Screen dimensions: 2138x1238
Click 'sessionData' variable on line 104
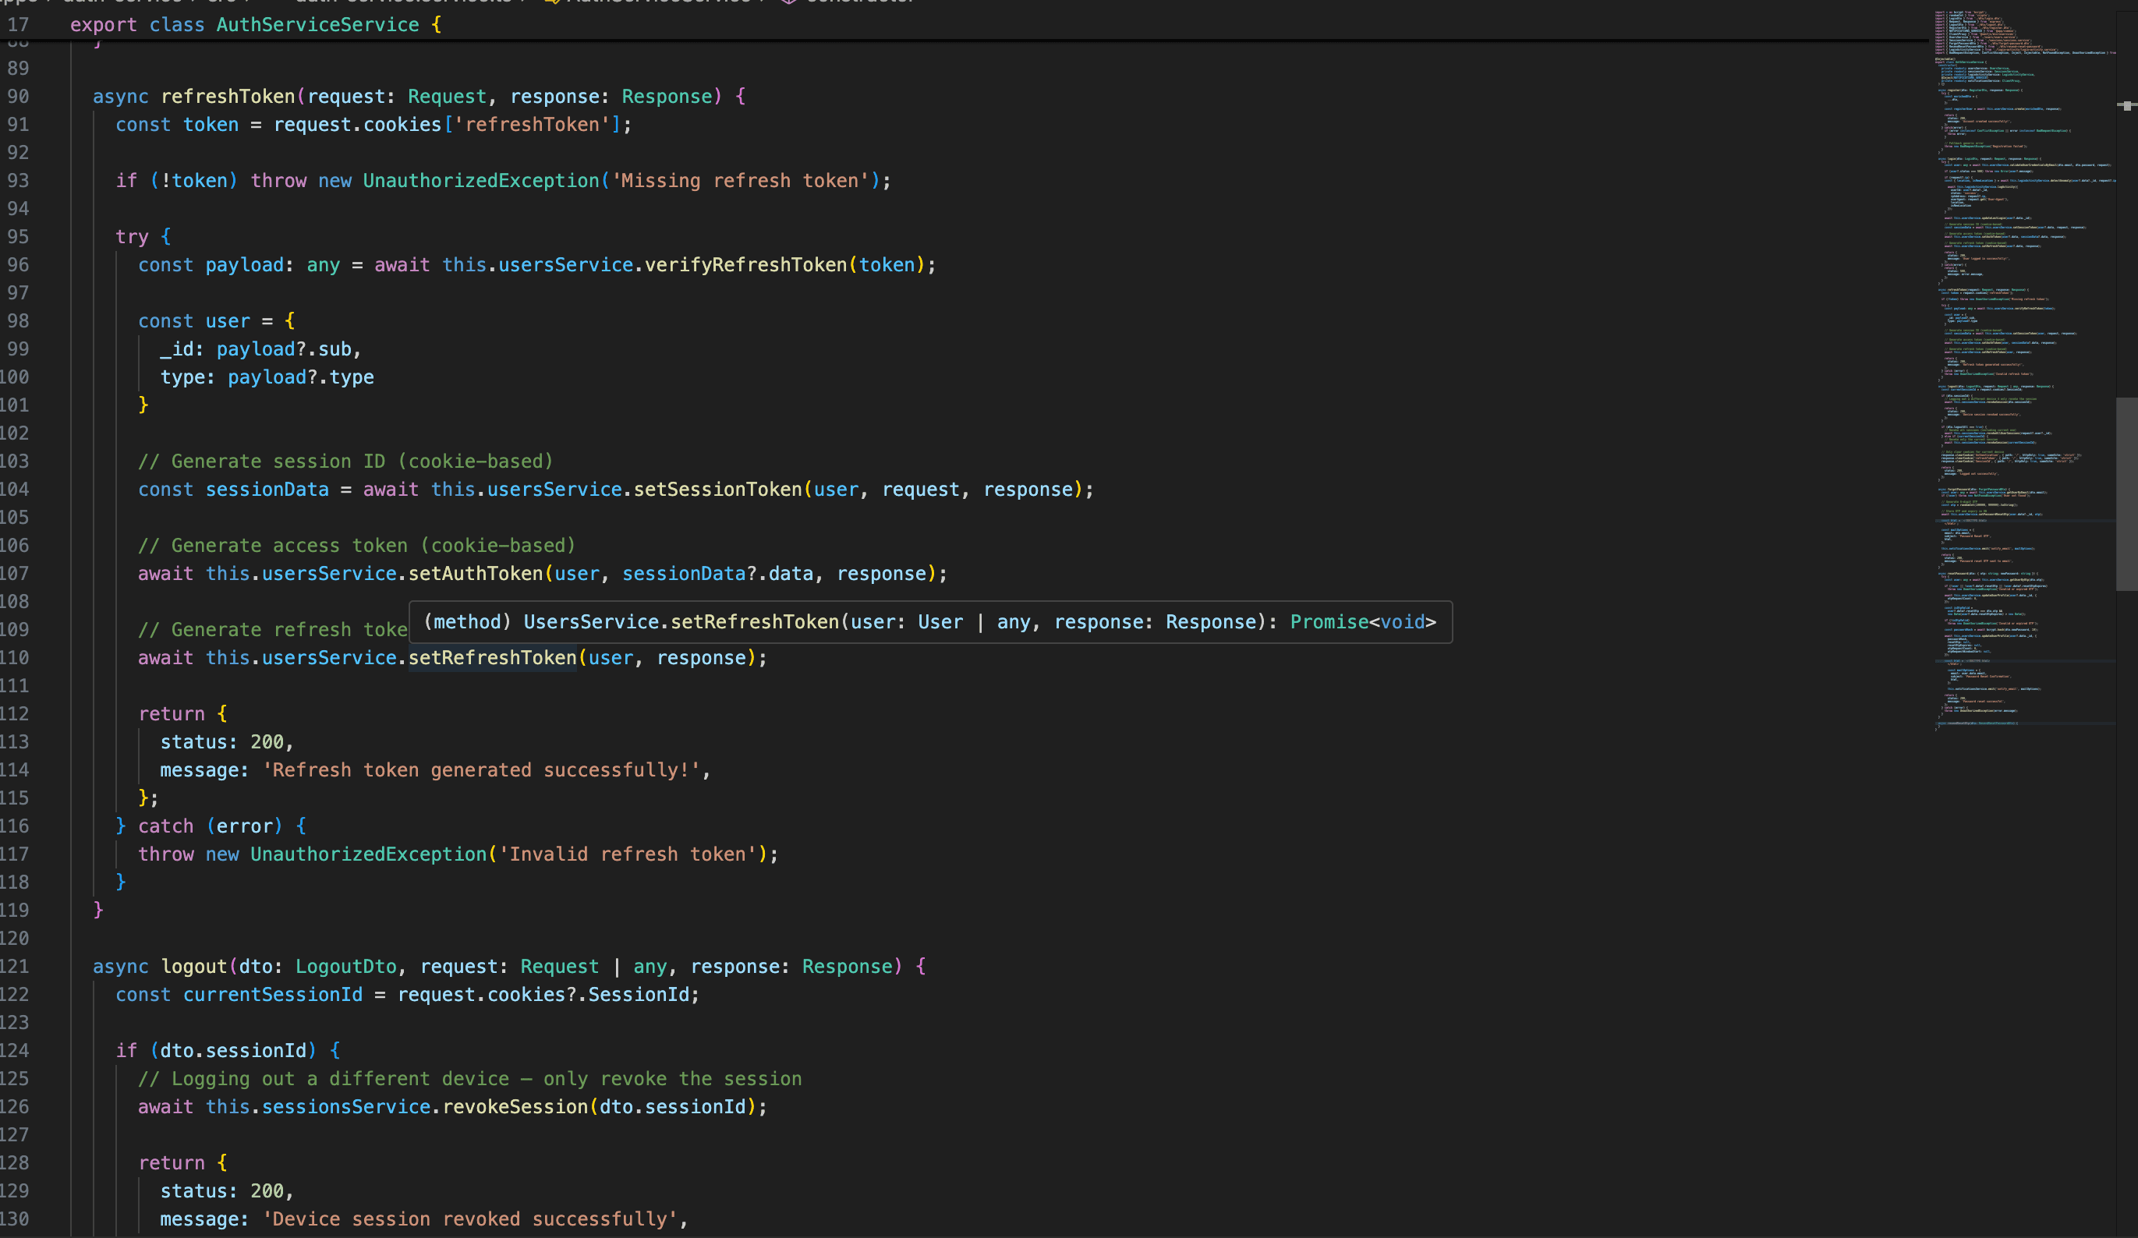(267, 490)
